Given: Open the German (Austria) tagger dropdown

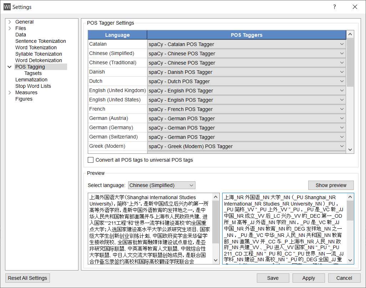Looking at the screenshot, I should [x=246, y=118].
